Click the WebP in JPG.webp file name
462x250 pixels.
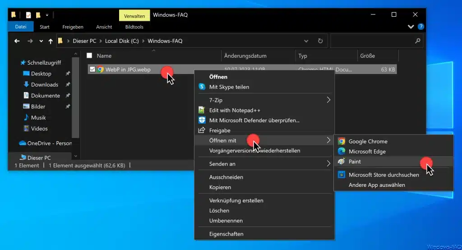128,69
